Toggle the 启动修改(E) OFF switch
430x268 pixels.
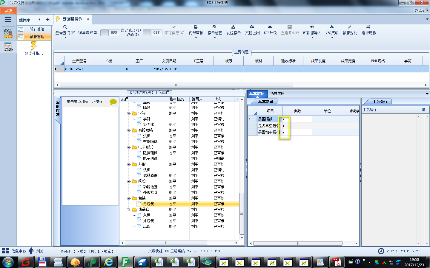[152, 33]
